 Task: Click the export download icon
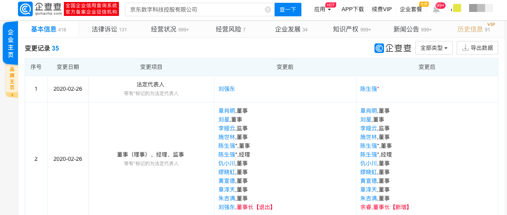point(465,48)
